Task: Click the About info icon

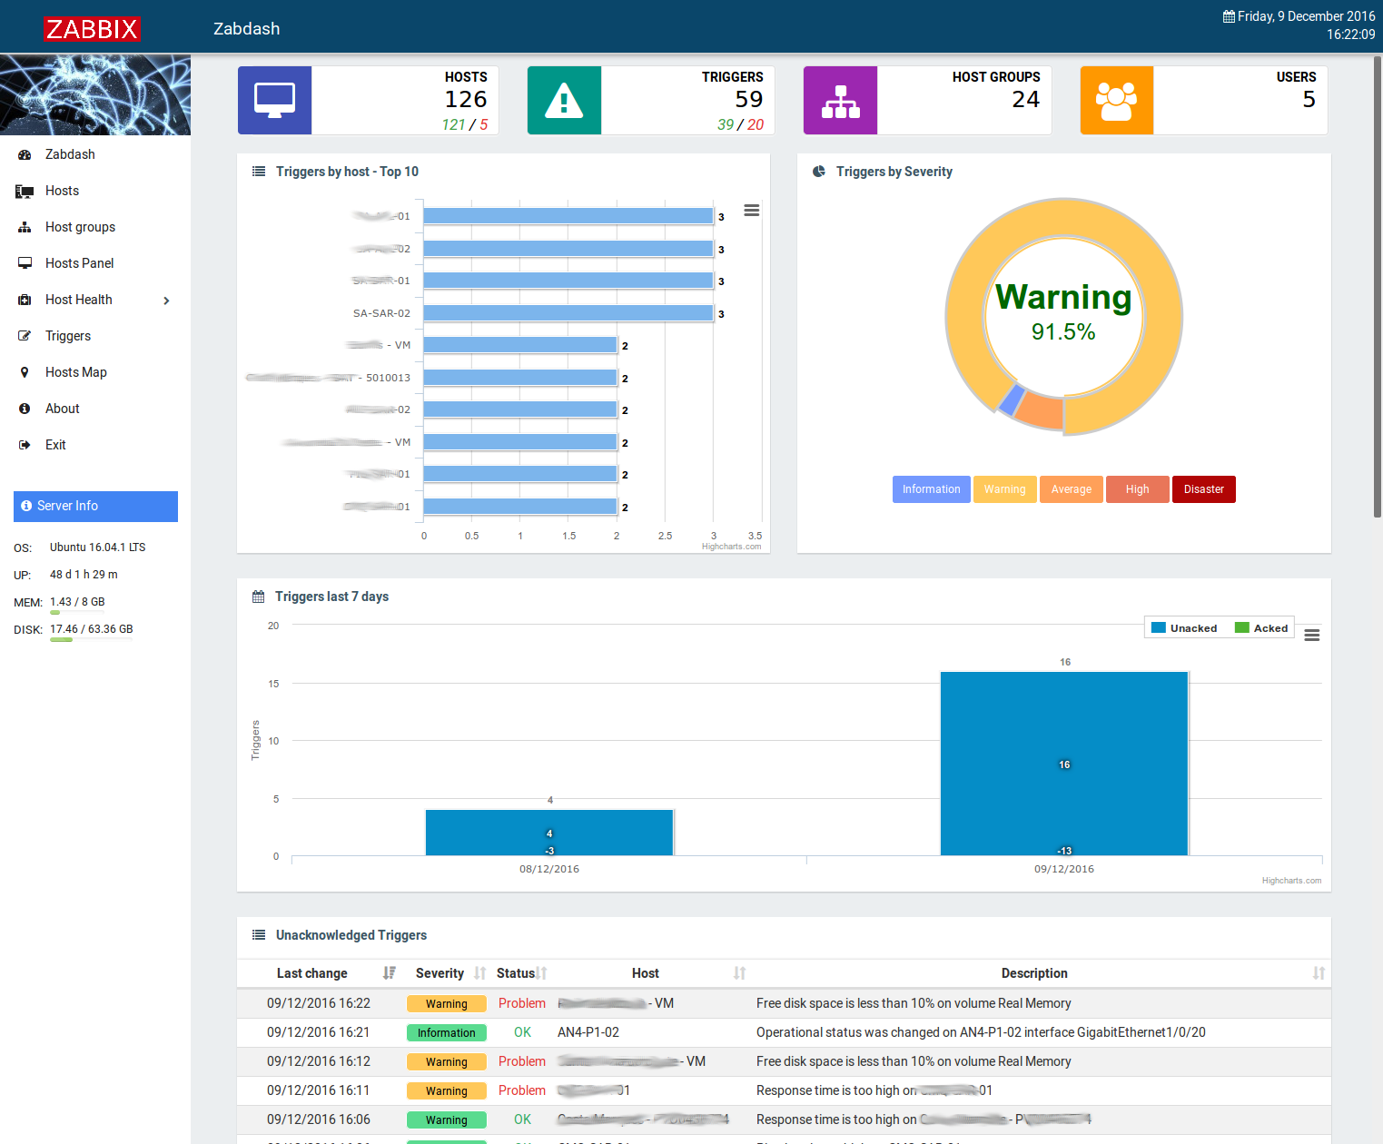Action: coord(24,408)
